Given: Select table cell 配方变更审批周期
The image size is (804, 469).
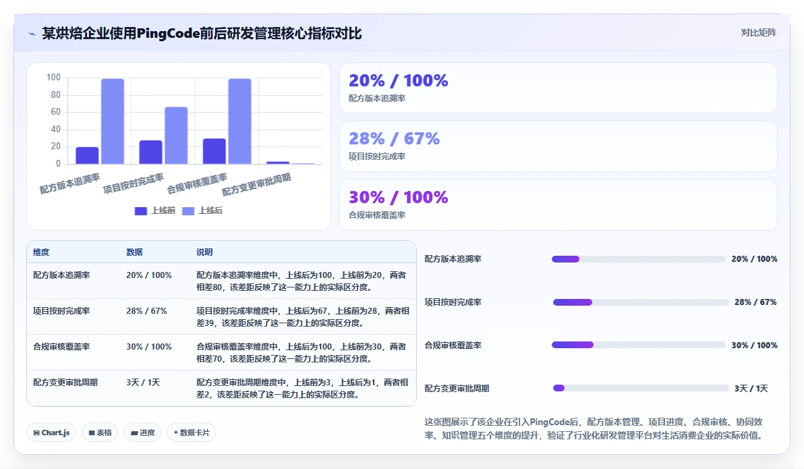Looking at the screenshot, I should pyautogui.click(x=65, y=383).
